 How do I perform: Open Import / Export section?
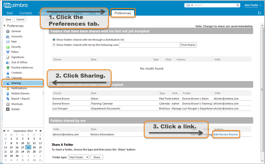coord(20,99)
